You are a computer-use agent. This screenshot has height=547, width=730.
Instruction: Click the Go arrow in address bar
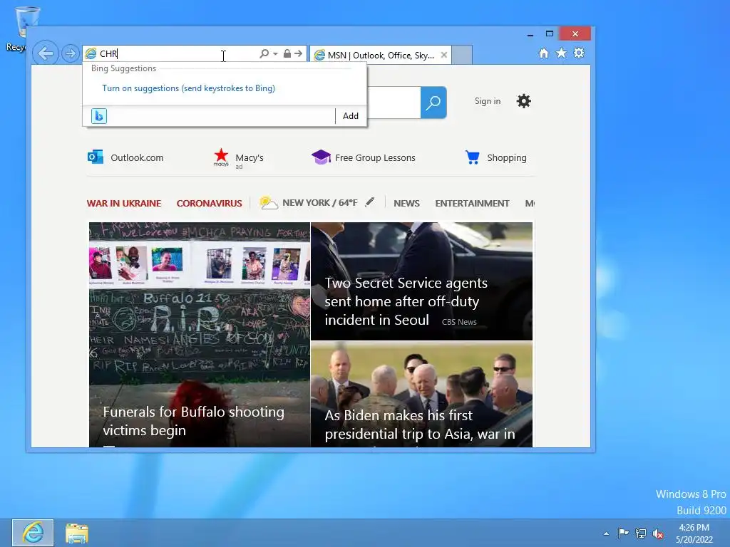299,53
